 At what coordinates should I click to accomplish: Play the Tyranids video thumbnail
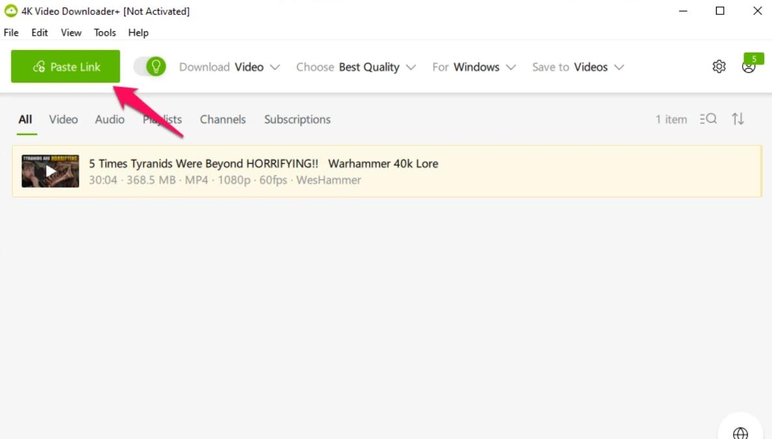50,171
